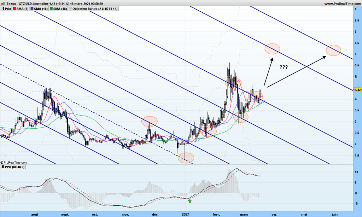Click the '8' price axis label
362x217 pixels.
point(356,9)
